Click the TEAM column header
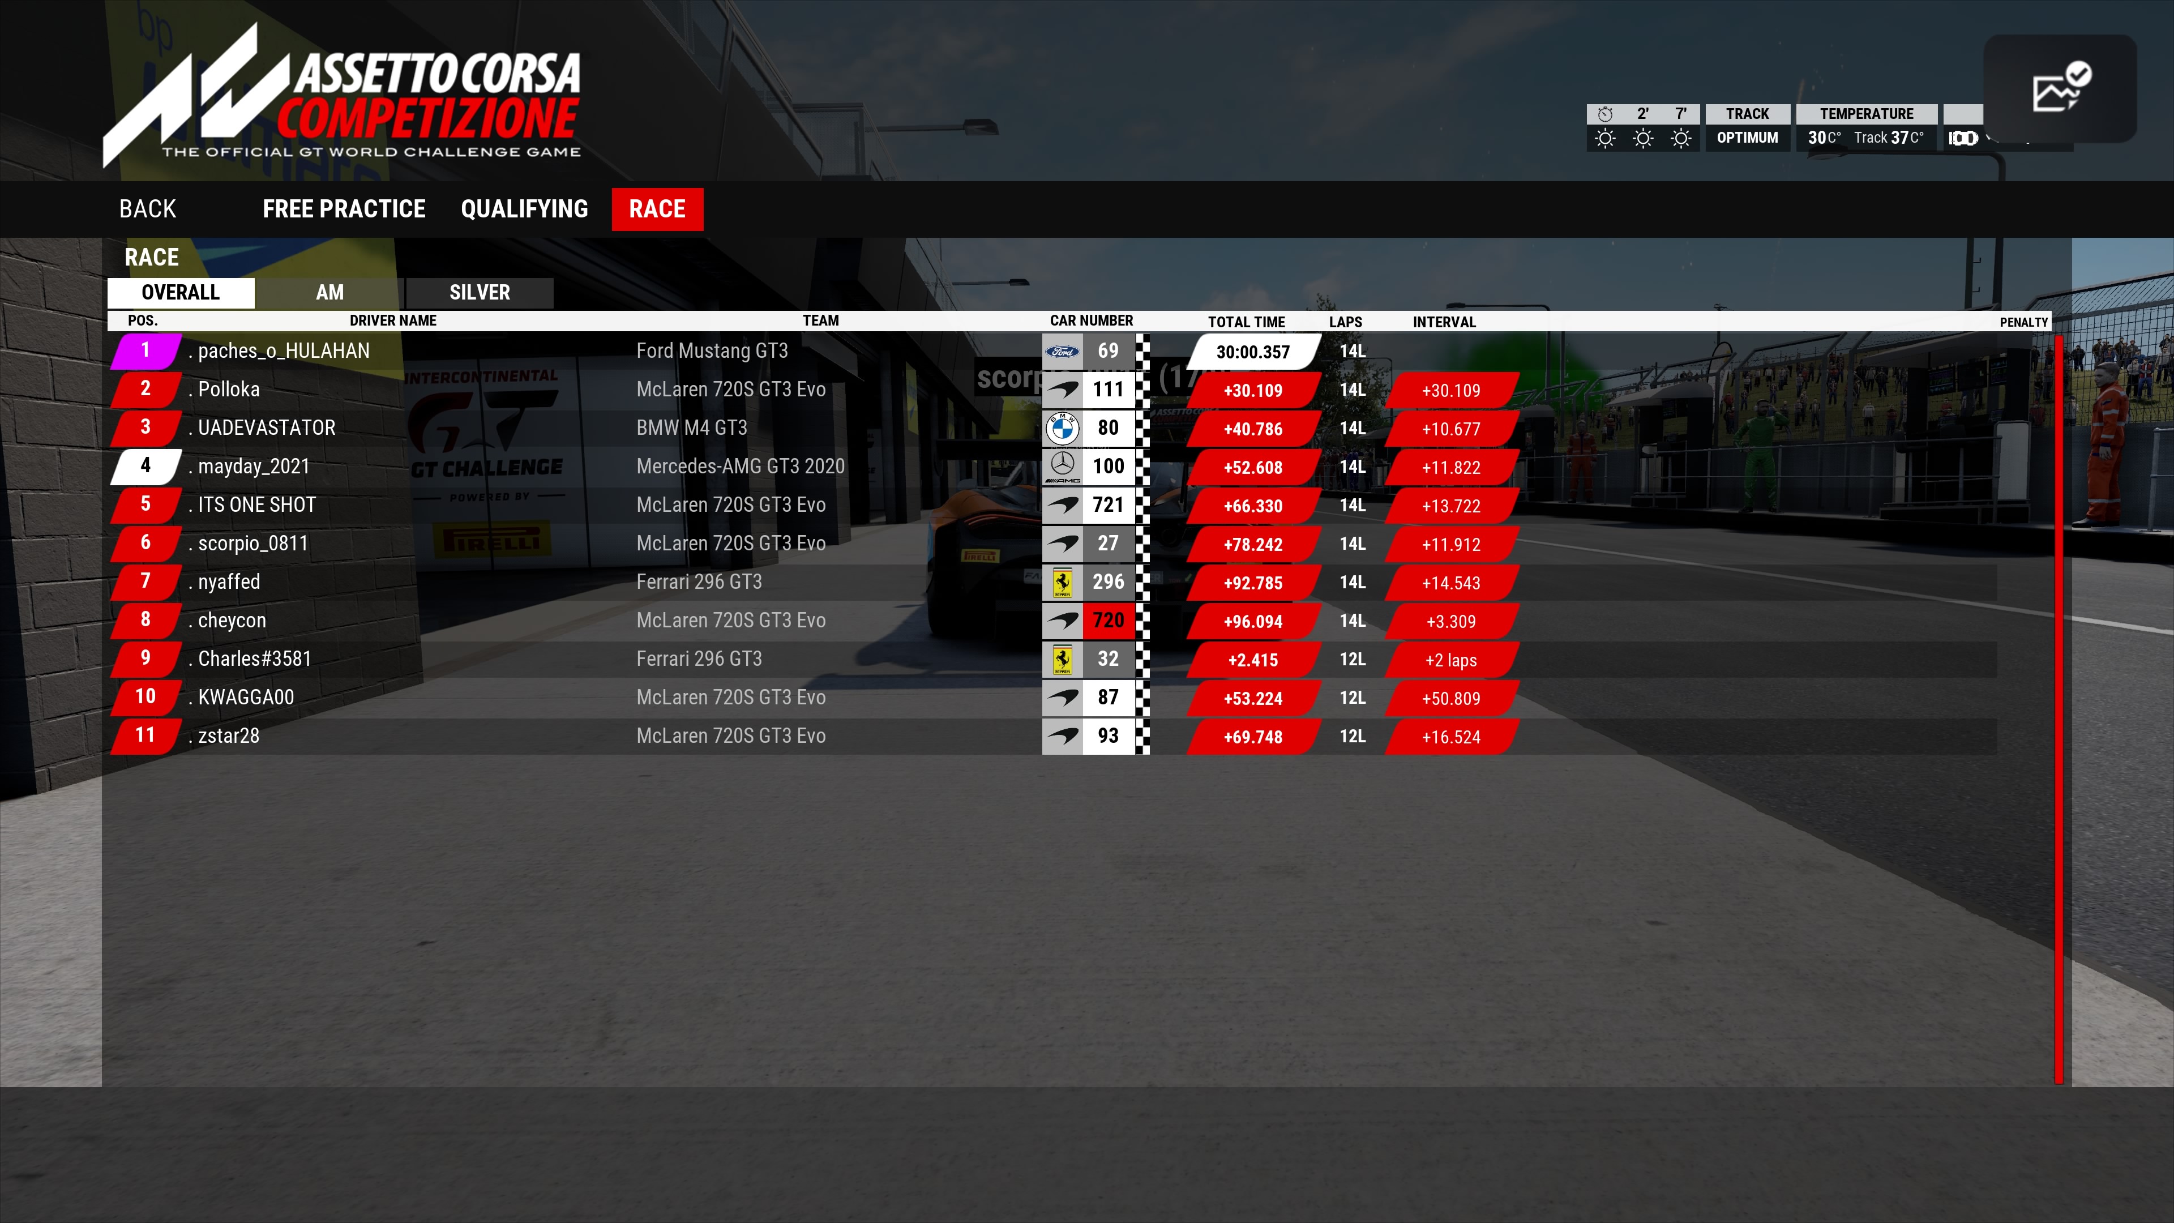 pyautogui.click(x=820, y=320)
